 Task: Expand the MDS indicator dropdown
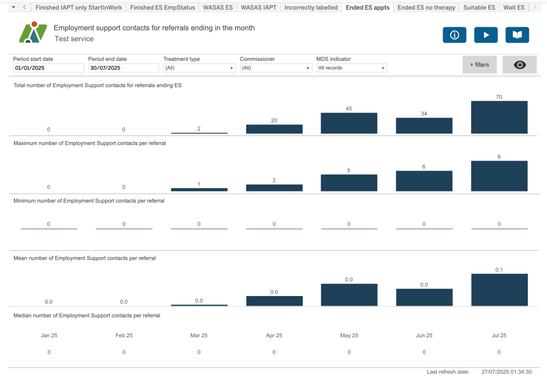click(351, 68)
